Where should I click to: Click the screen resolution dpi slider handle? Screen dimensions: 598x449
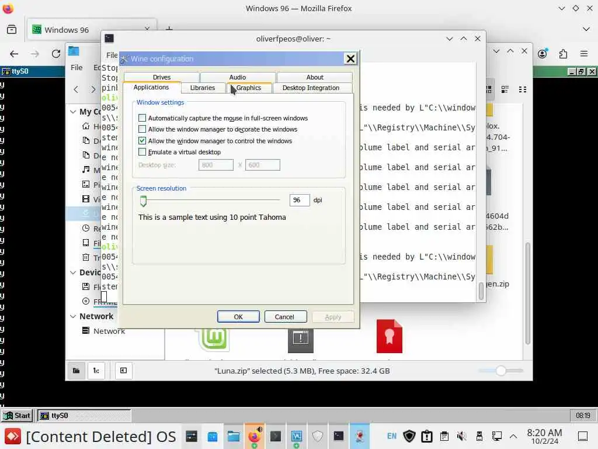click(143, 201)
